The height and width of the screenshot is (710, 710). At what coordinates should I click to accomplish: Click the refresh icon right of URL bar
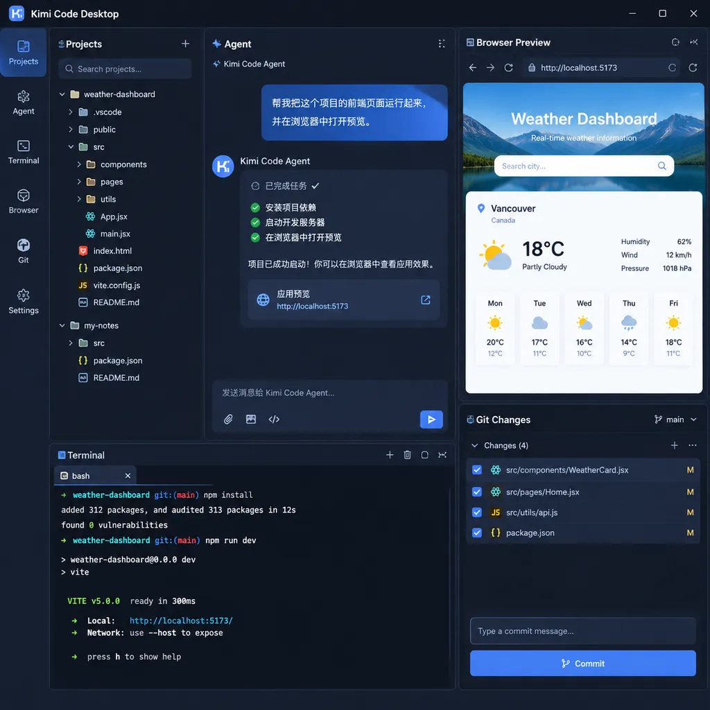pos(693,67)
